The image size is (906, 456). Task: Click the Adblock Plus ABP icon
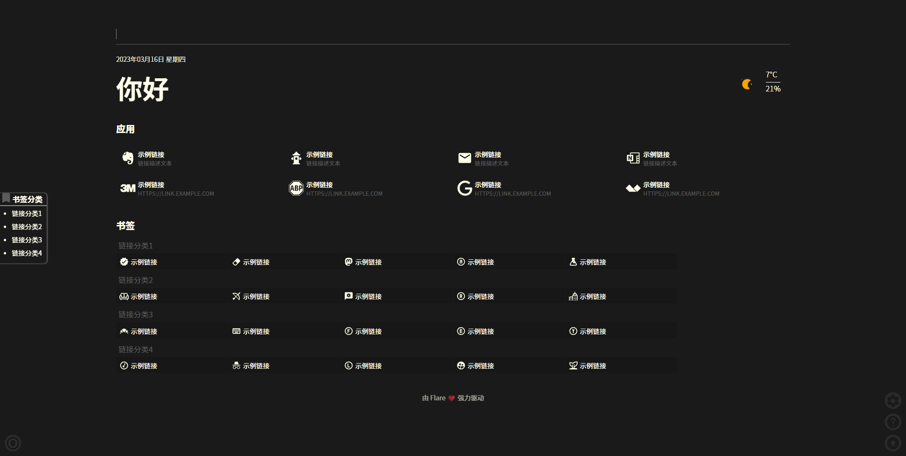tap(296, 188)
